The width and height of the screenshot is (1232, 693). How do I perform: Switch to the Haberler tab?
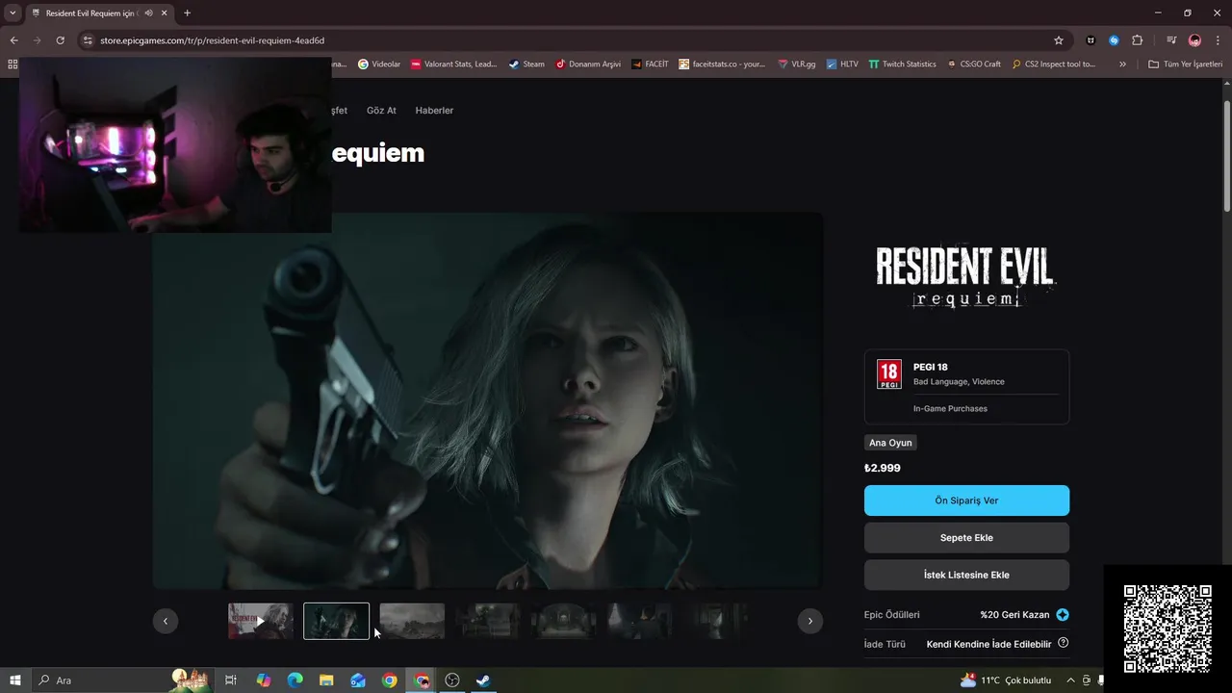click(x=434, y=111)
